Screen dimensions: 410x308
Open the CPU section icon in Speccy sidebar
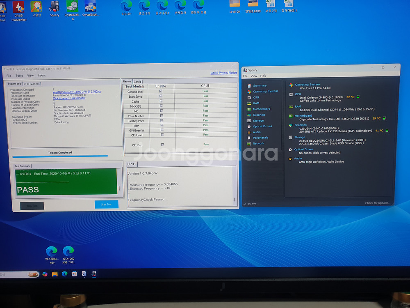tap(249, 97)
